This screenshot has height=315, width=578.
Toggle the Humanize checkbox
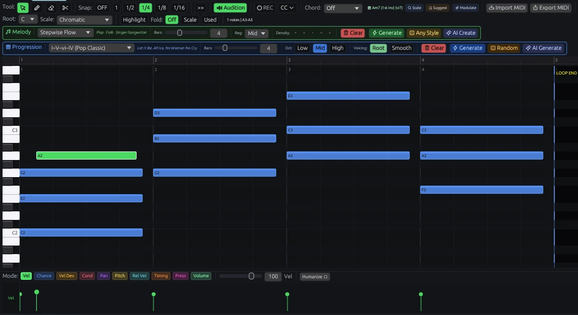tap(314, 277)
